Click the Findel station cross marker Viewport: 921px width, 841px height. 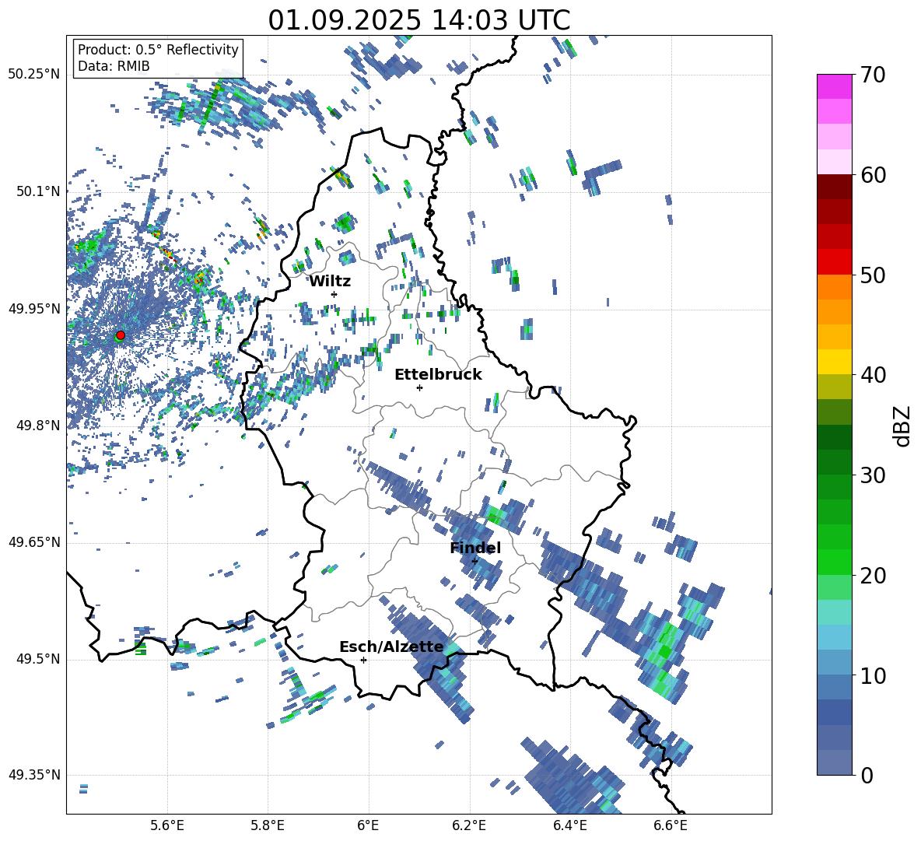coord(475,561)
